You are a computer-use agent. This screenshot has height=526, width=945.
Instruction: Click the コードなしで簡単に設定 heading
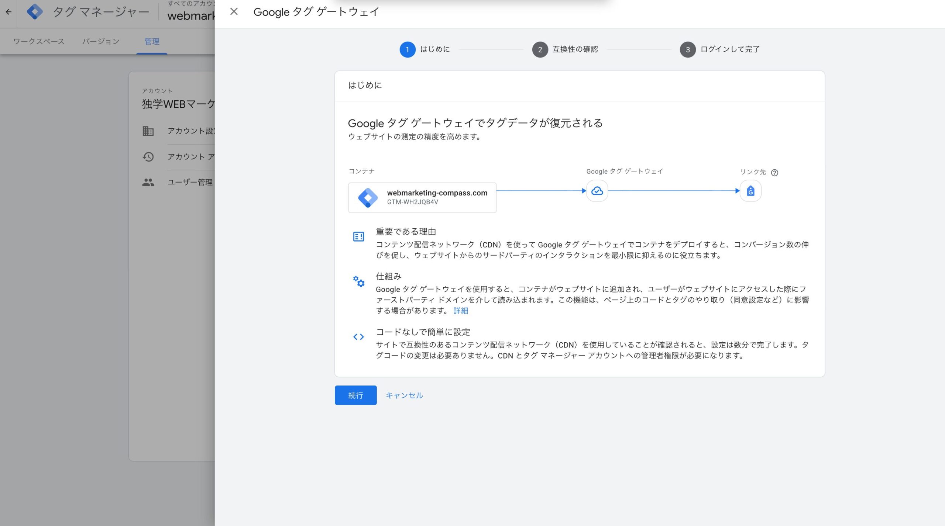coord(423,332)
